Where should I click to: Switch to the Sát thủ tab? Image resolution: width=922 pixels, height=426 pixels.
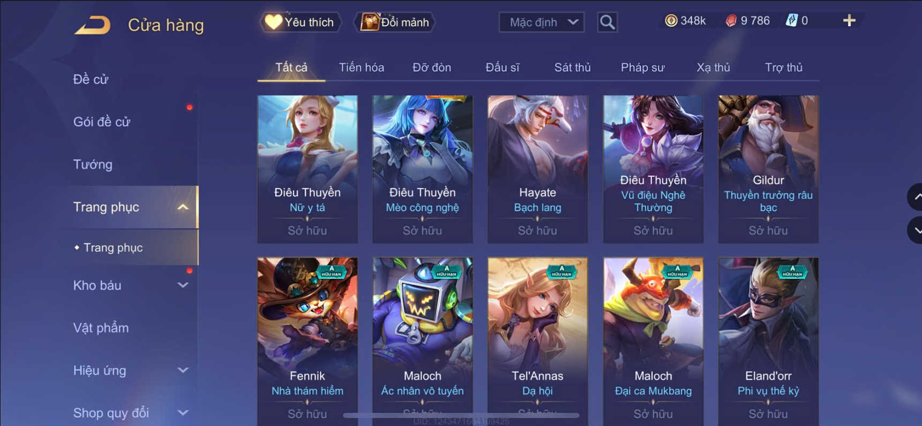coord(572,67)
